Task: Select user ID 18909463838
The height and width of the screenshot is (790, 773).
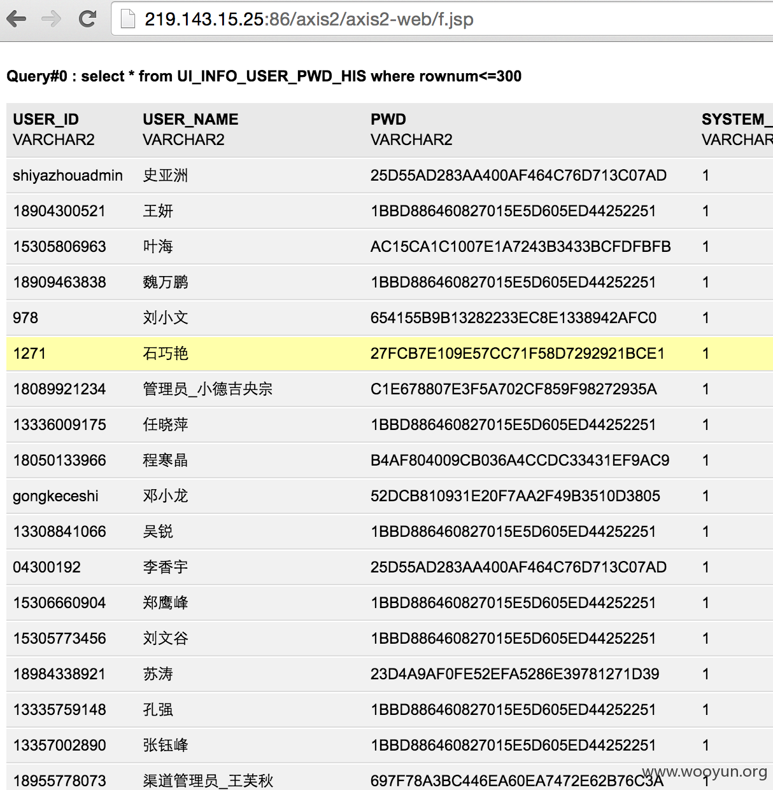Action: [59, 282]
